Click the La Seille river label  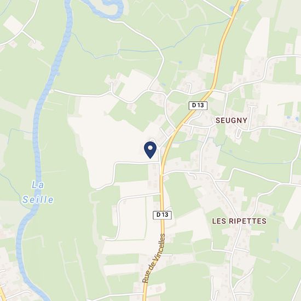point(38,192)
